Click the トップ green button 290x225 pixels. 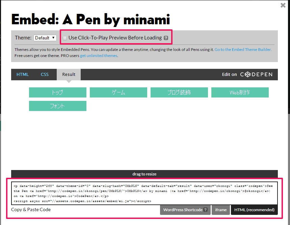click(x=58, y=92)
